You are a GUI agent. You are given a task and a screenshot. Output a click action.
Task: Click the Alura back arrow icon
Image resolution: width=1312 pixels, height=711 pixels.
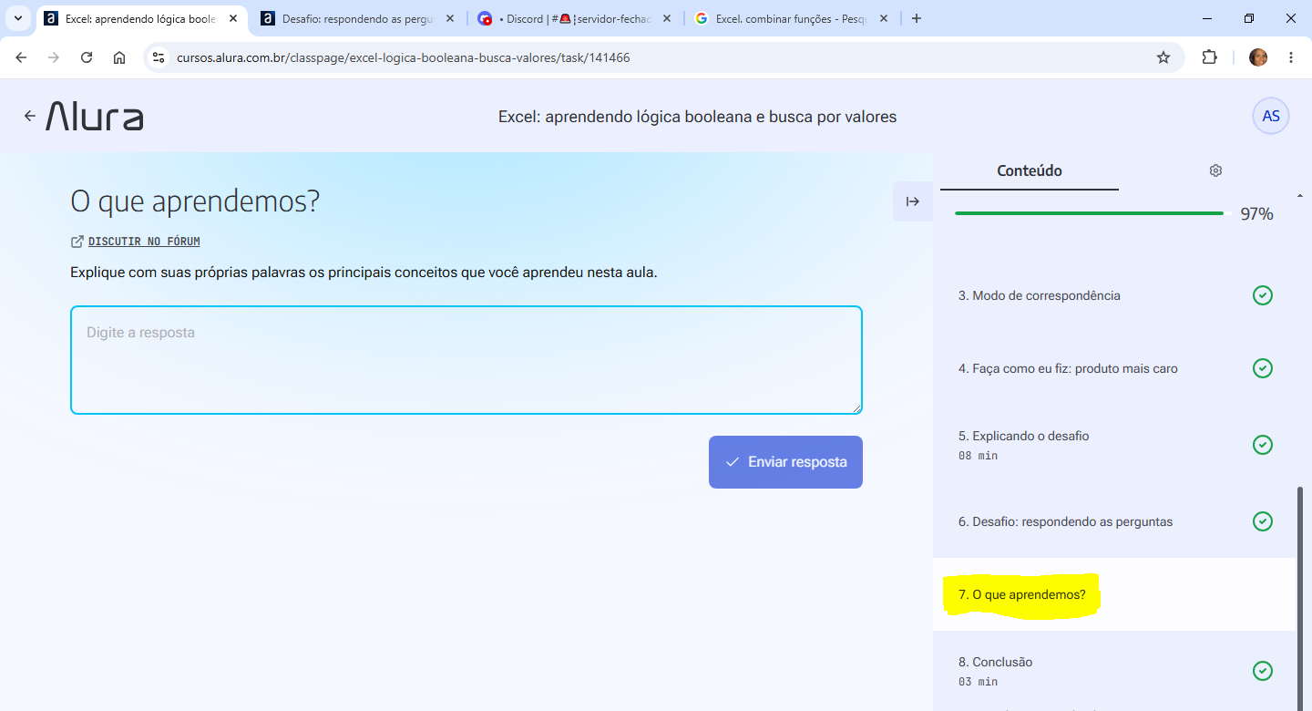(x=29, y=116)
